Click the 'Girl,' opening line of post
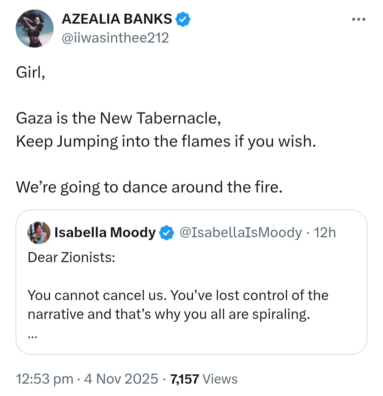 tap(30, 73)
